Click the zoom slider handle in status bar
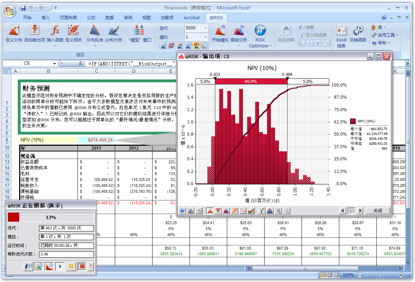The height and width of the screenshot is (282, 415). point(380,275)
